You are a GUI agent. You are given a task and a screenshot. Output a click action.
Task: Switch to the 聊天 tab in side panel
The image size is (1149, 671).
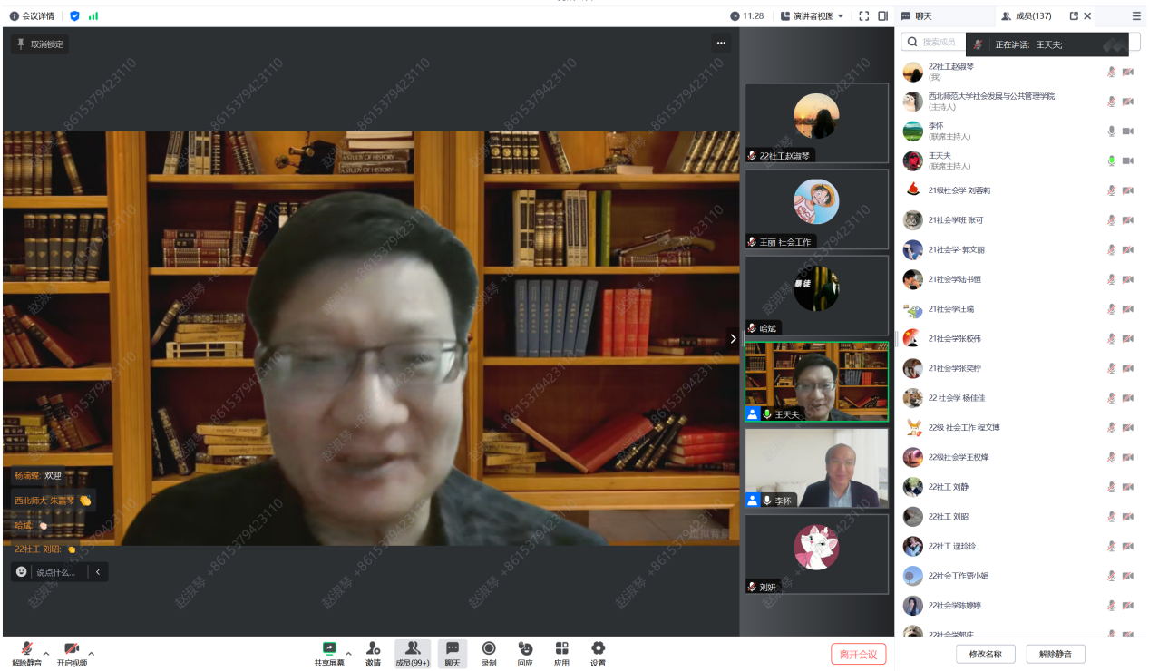(917, 15)
